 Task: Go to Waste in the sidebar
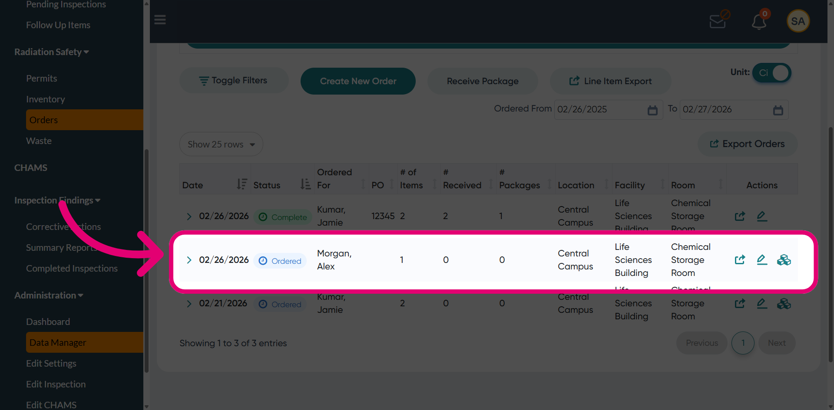[39, 141]
